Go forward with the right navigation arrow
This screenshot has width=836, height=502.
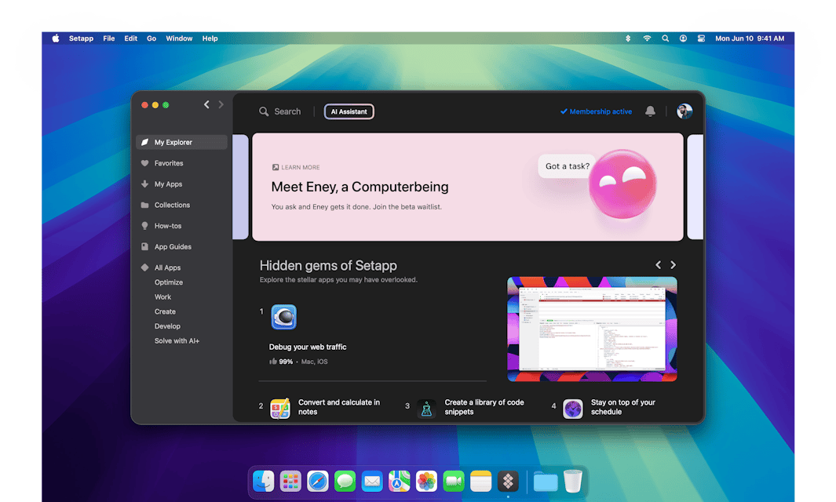(221, 105)
